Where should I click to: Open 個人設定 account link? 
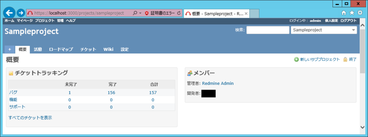click(331, 21)
